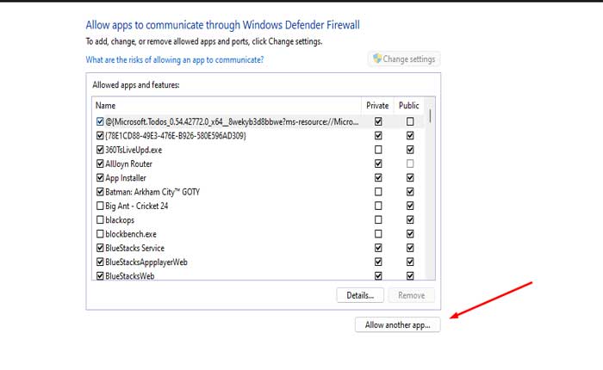Enable the Big Ant - Cricket 24 checkbox
Screen dimensions: 603x370
(x=101, y=206)
